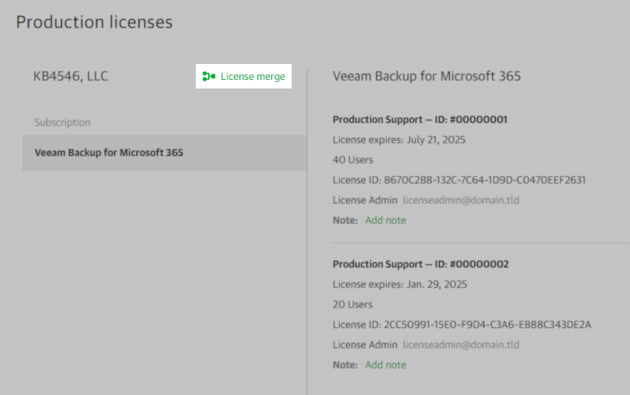Click the 20 Users text
Image resolution: width=630 pixels, height=395 pixels.
(x=352, y=304)
